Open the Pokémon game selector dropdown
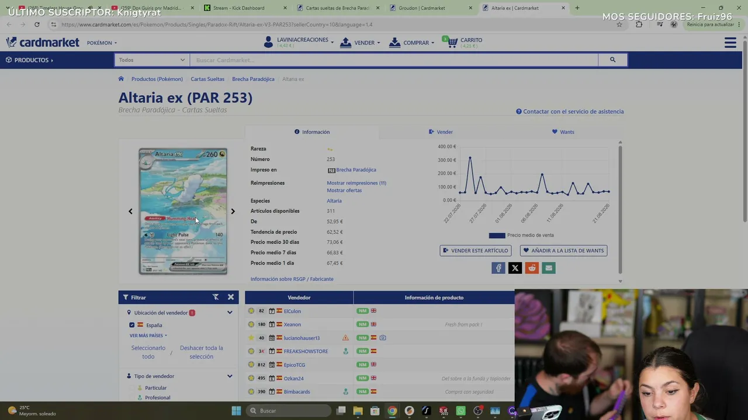Screen dimensions: 748x420 (x=102, y=43)
